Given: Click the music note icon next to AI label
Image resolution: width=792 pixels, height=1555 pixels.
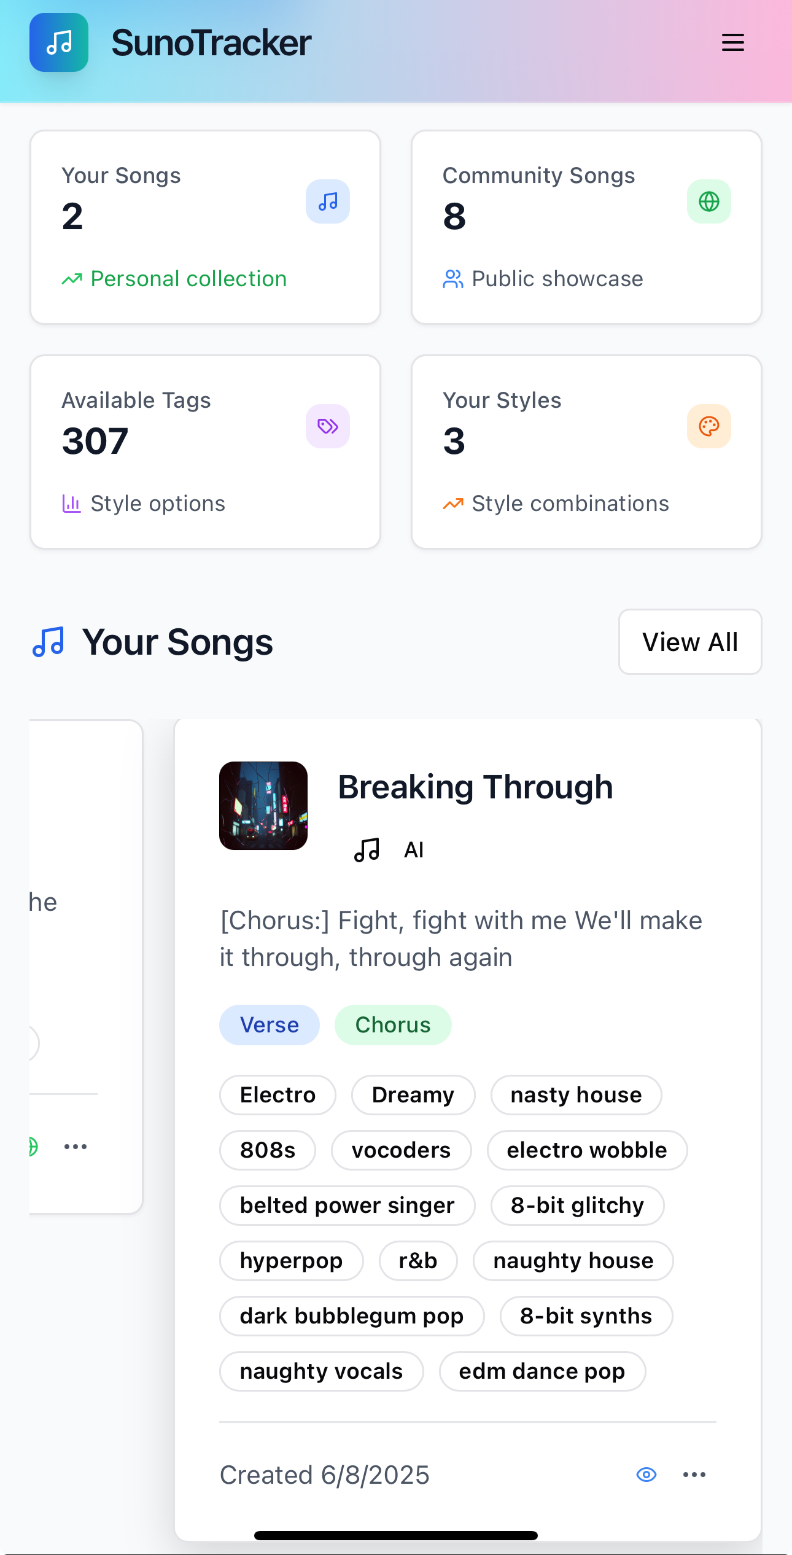Looking at the screenshot, I should click(x=367, y=850).
